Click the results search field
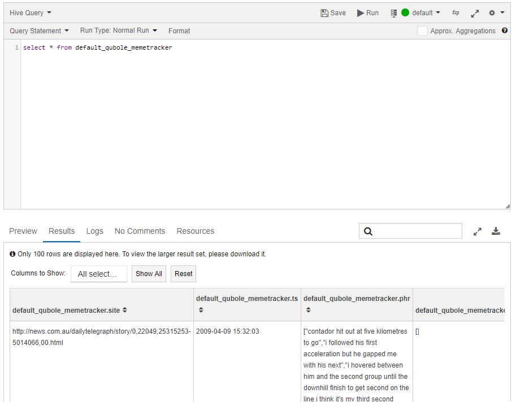 [x=410, y=231]
